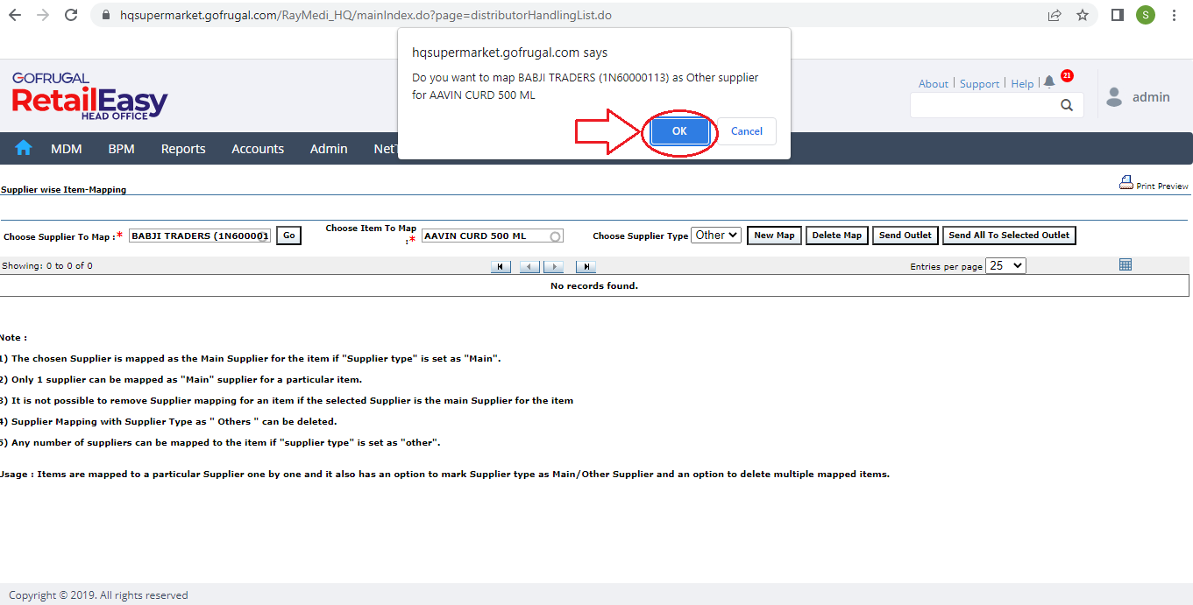The height and width of the screenshot is (605, 1193).
Task: Cancel the mapping confirmation dialog
Action: (x=747, y=131)
